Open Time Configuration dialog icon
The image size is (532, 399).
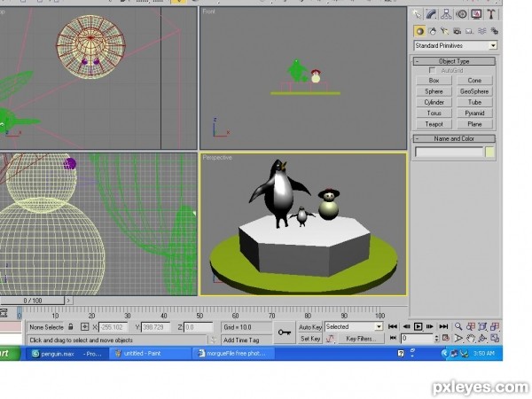pyautogui.click(x=446, y=339)
